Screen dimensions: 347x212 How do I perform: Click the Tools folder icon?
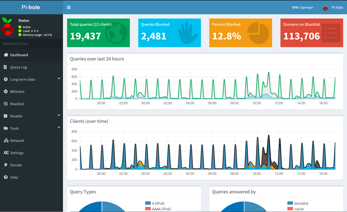point(6,128)
